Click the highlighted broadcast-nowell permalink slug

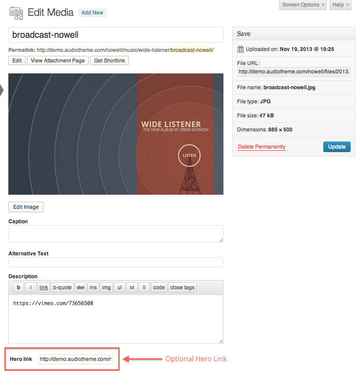[x=191, y=50]
